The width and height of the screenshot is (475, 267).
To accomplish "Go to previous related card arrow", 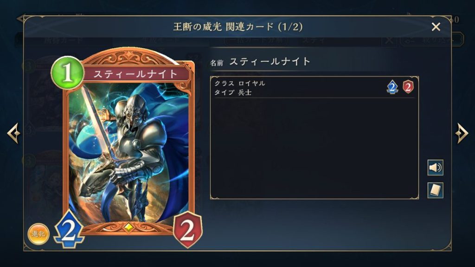I will pos(13,133).
